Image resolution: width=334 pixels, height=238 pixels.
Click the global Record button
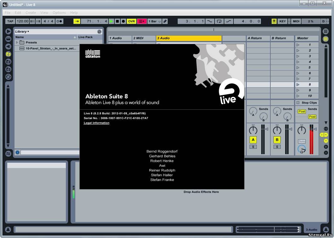[123, 21]
